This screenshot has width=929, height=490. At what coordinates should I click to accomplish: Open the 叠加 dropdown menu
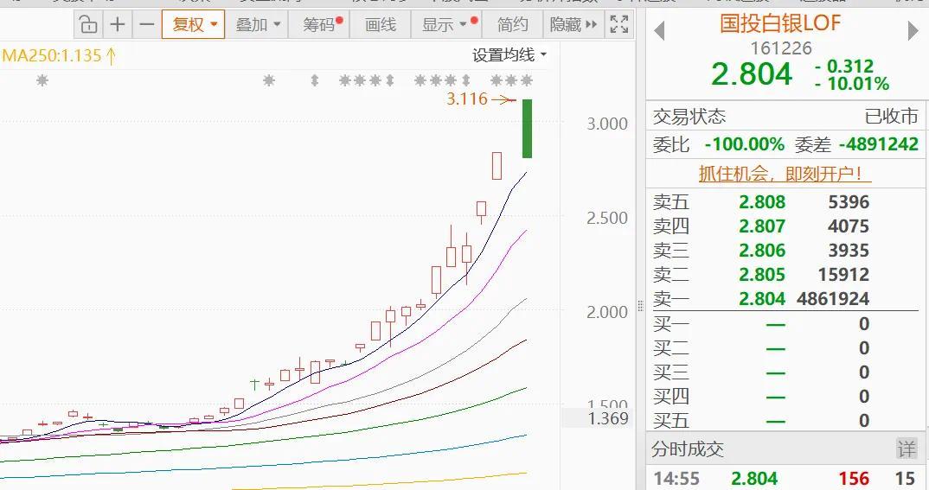(x=259, y=24)
